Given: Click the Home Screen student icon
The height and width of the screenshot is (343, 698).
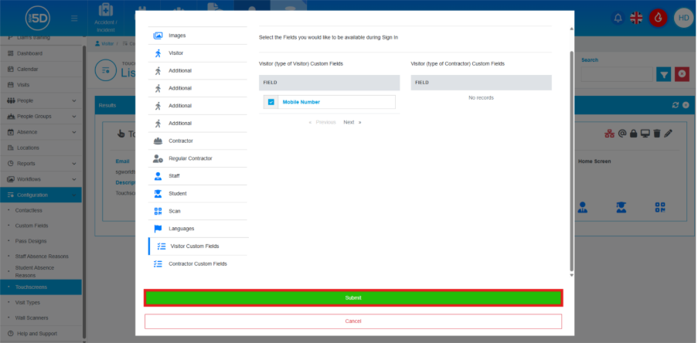Looking at the screenshot, I should pyautogui.click(x=621, y=207).
